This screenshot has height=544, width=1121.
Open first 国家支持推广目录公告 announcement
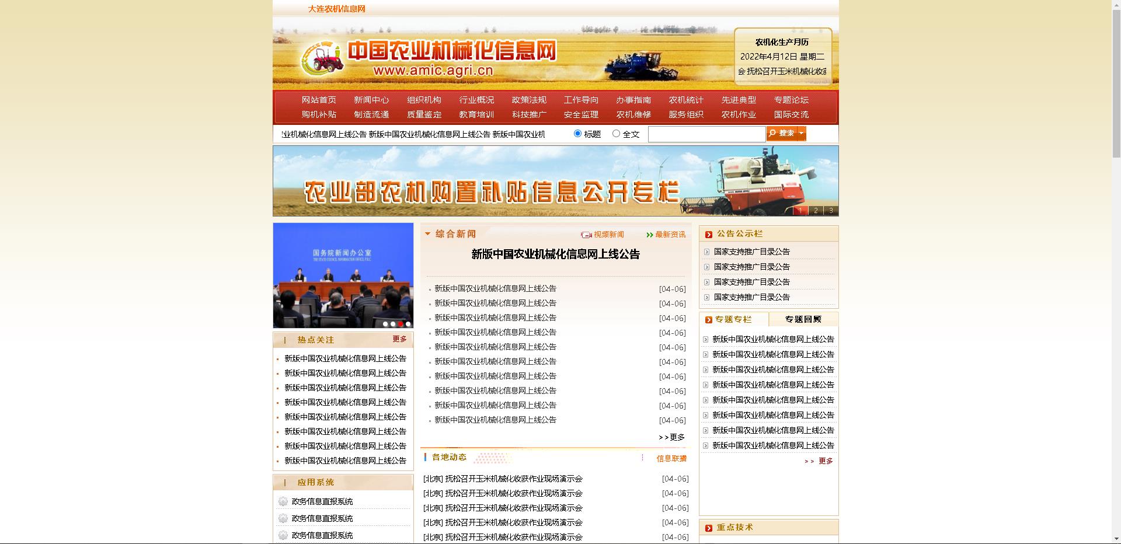751,252
